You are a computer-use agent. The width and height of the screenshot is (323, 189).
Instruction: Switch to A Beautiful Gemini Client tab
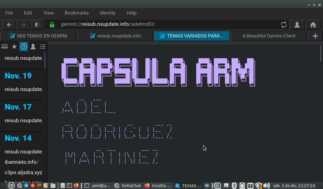tap(269, 36)
